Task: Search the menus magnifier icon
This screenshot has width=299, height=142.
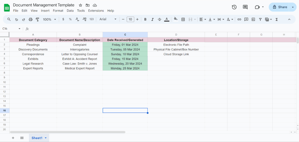Action: pos(9,19)
